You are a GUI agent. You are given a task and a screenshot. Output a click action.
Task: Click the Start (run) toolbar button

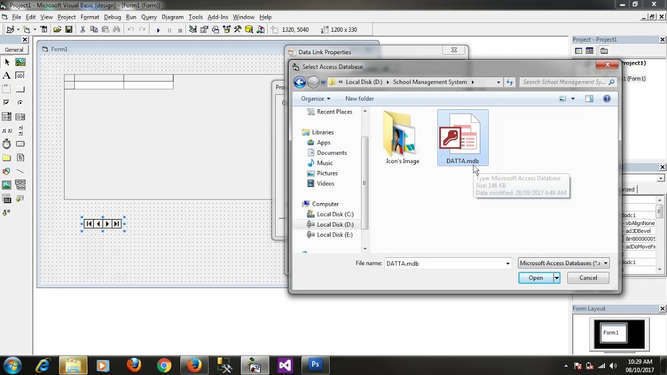[x=158, y=30]
